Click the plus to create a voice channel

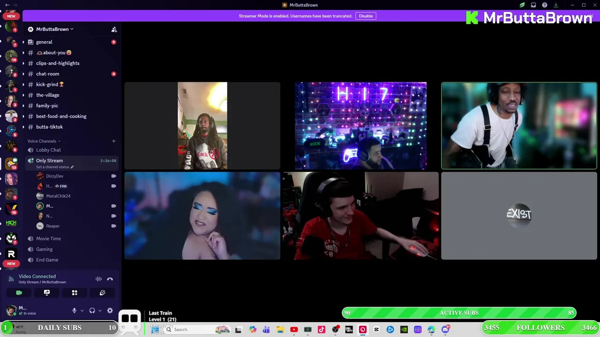tap(113, 141)
